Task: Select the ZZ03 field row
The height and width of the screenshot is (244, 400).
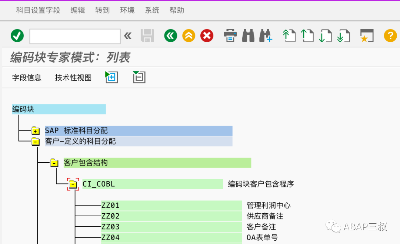Action: 171,227
